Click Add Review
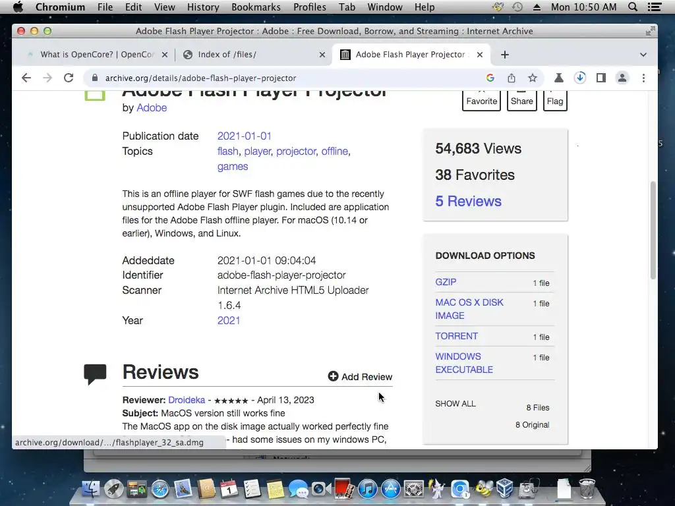 click(361, 376)
